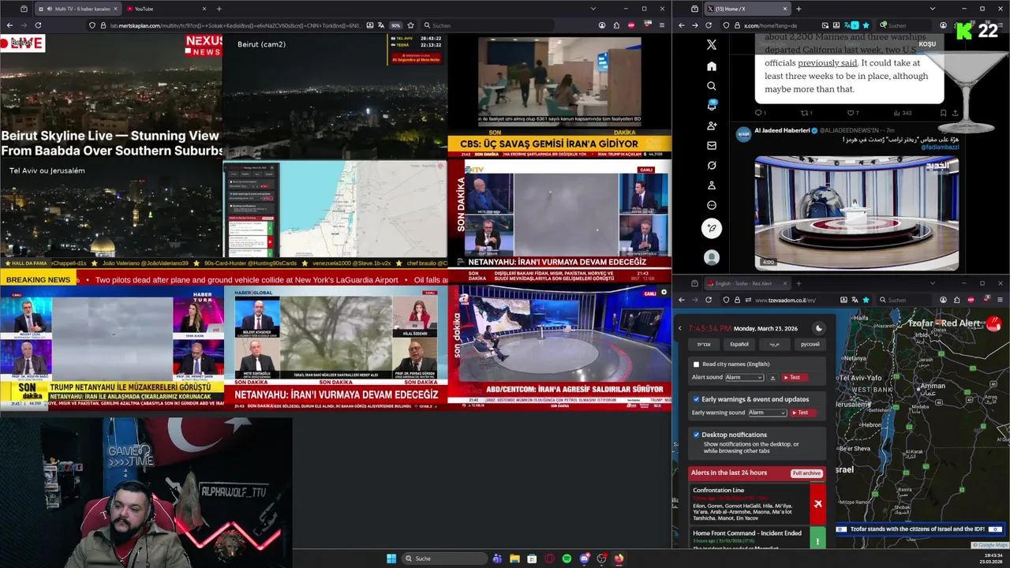This screenshot has width=1010, height=568.
Task: Open @fadlambazzi mention link
Action: tap(939, 147)
